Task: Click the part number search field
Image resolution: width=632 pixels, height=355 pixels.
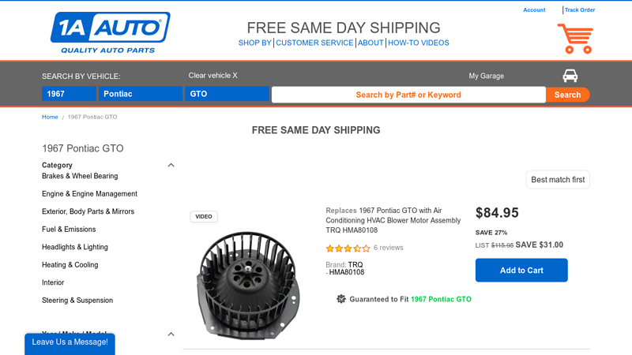Action: point(408,95)
